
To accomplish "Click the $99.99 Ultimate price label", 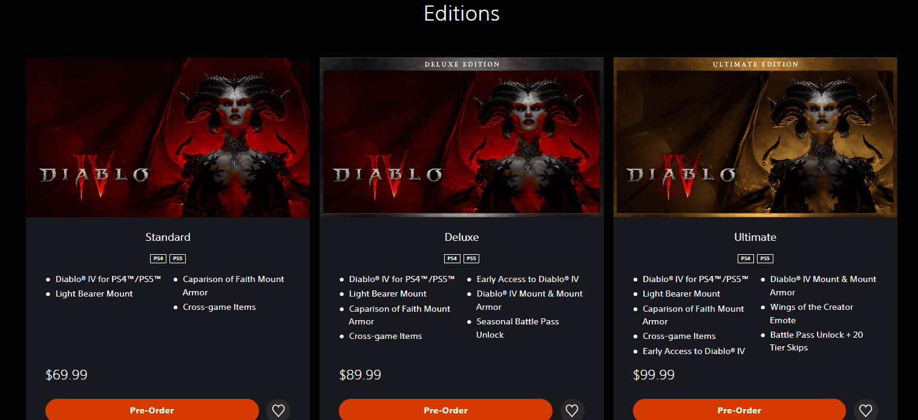I will pos(654,375).
